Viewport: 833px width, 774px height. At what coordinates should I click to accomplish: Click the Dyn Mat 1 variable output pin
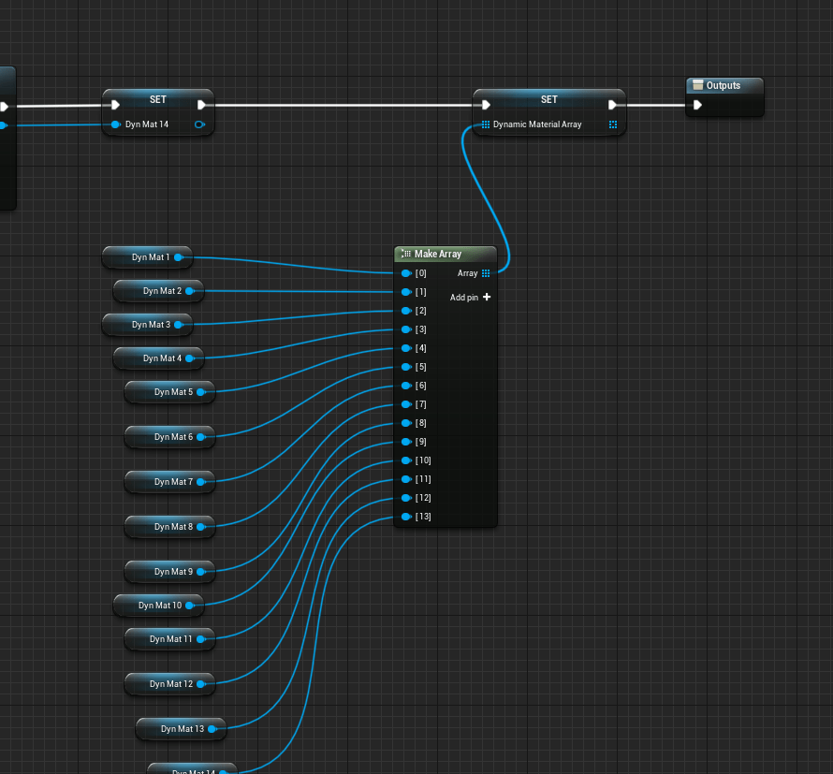[178, 256]
